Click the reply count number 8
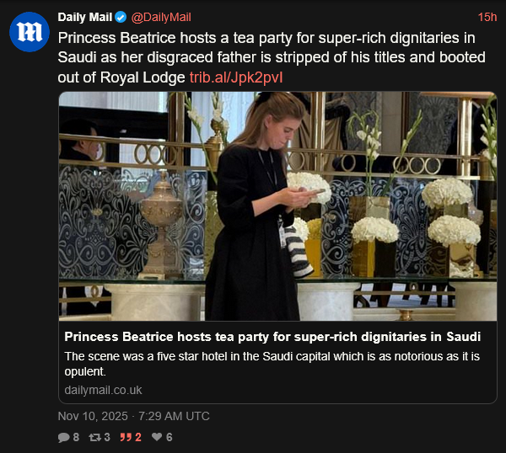The height and width of the screenshot is (453, 506). point(76,438)
